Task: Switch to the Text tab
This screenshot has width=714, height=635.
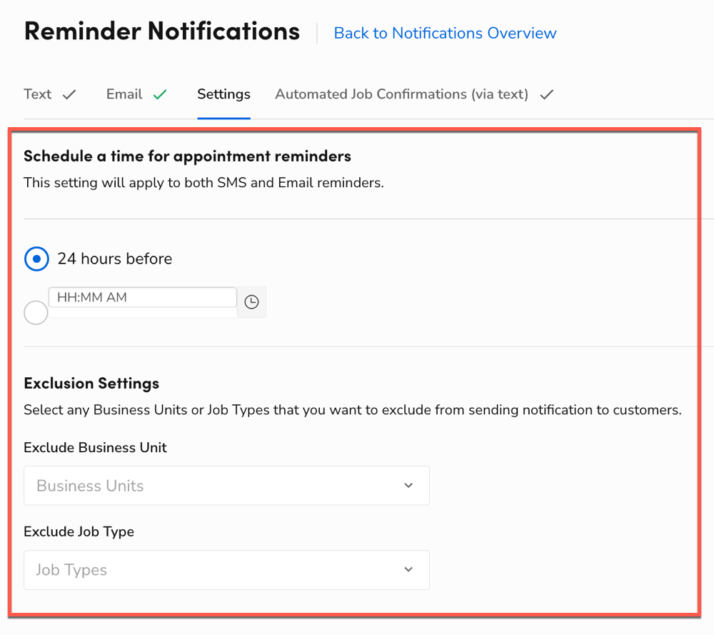Action: (37, 94)
